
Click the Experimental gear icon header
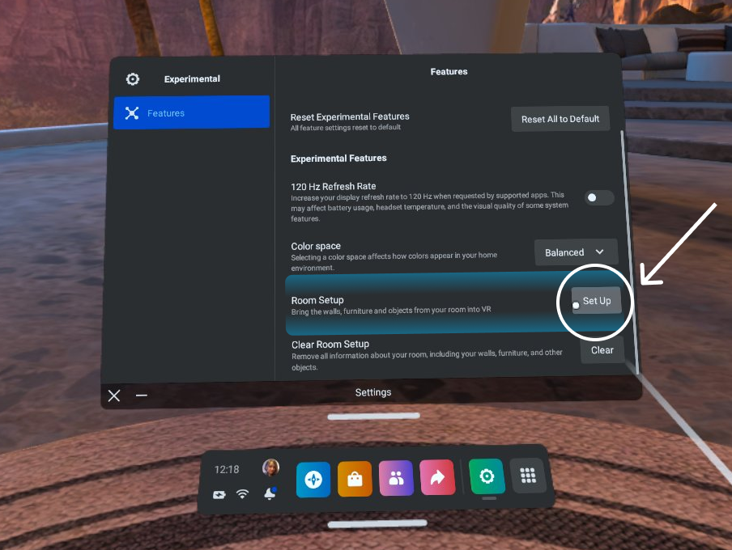133,79
